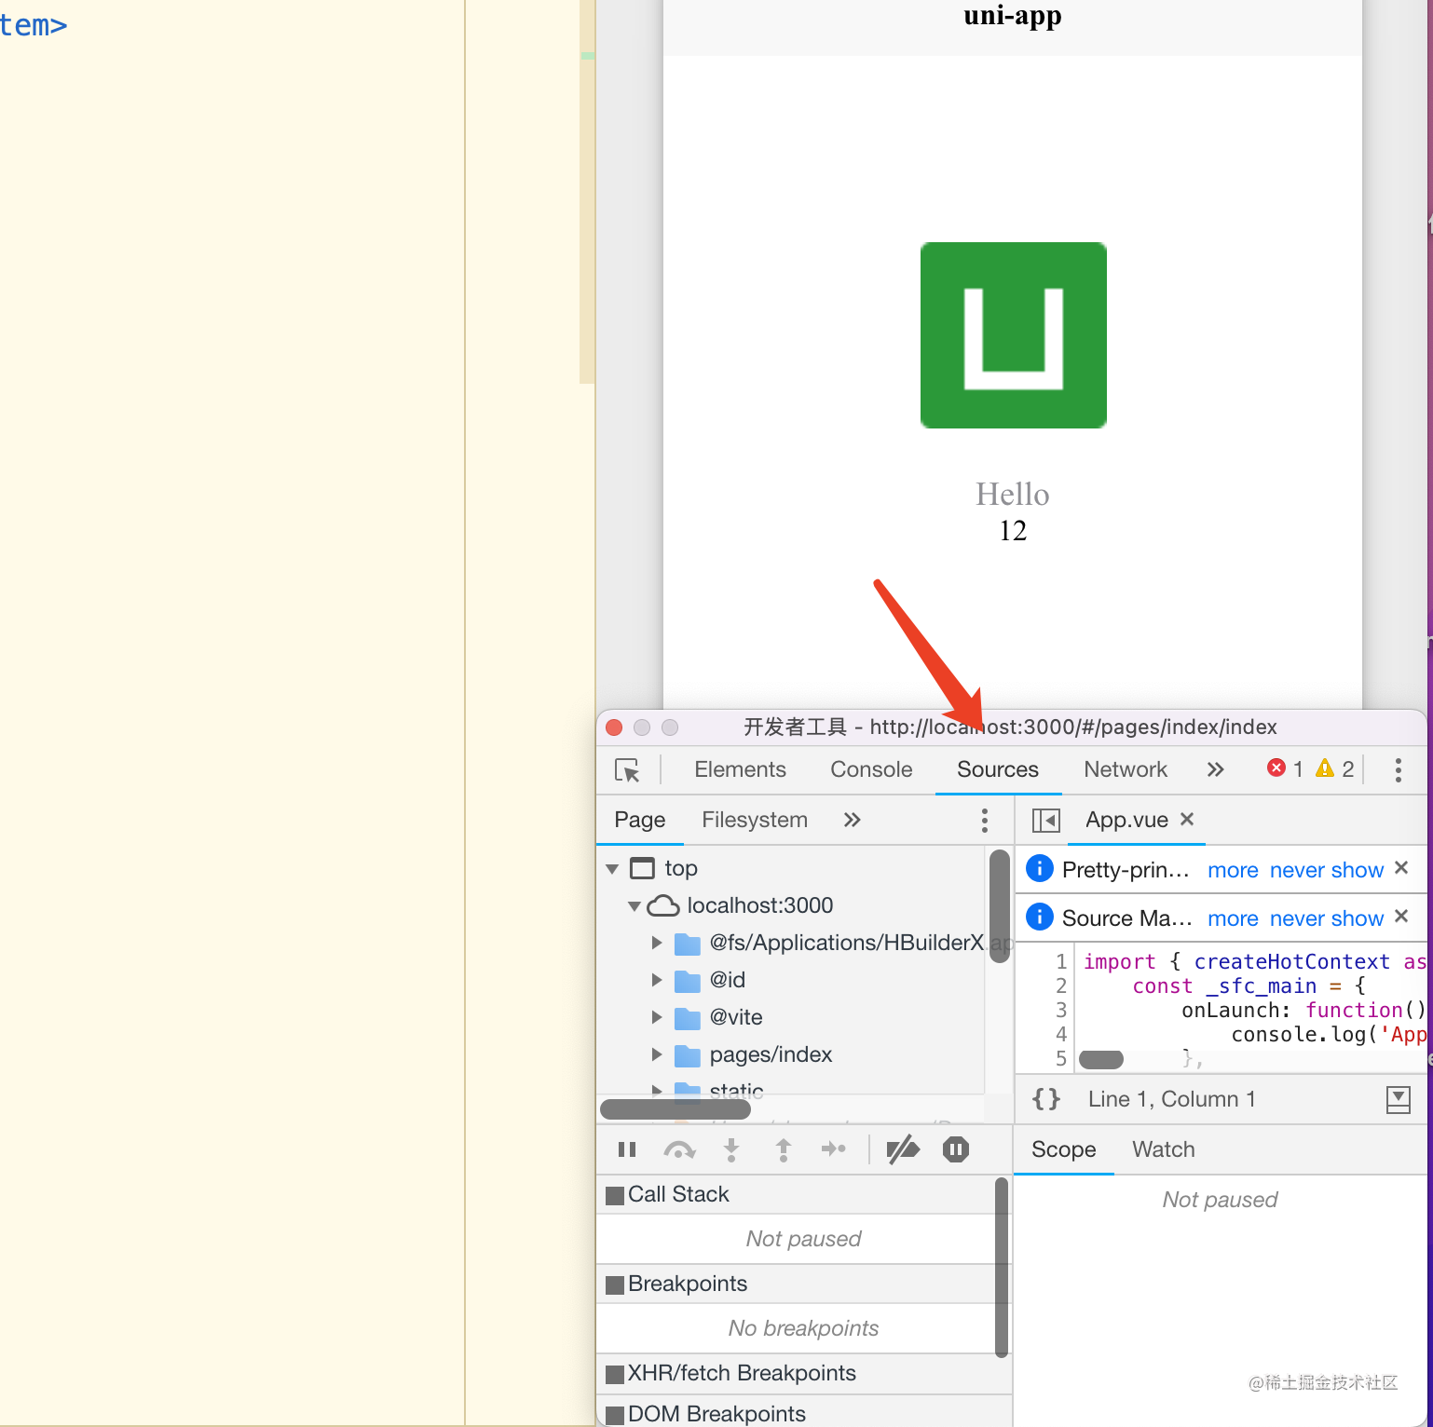Expand the @vite folder
Image resolution: width=1433 pixels, height=1427 pixels.
(657, 1017)
